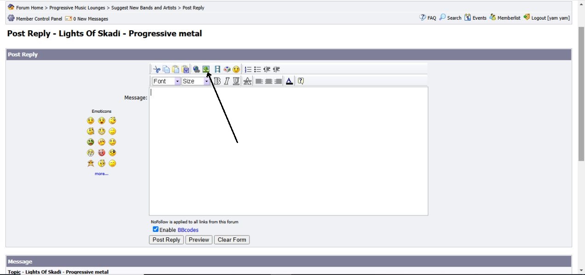Toggle Bold formatting
This screenshot has width=585, height=275.
pos(217,81)
